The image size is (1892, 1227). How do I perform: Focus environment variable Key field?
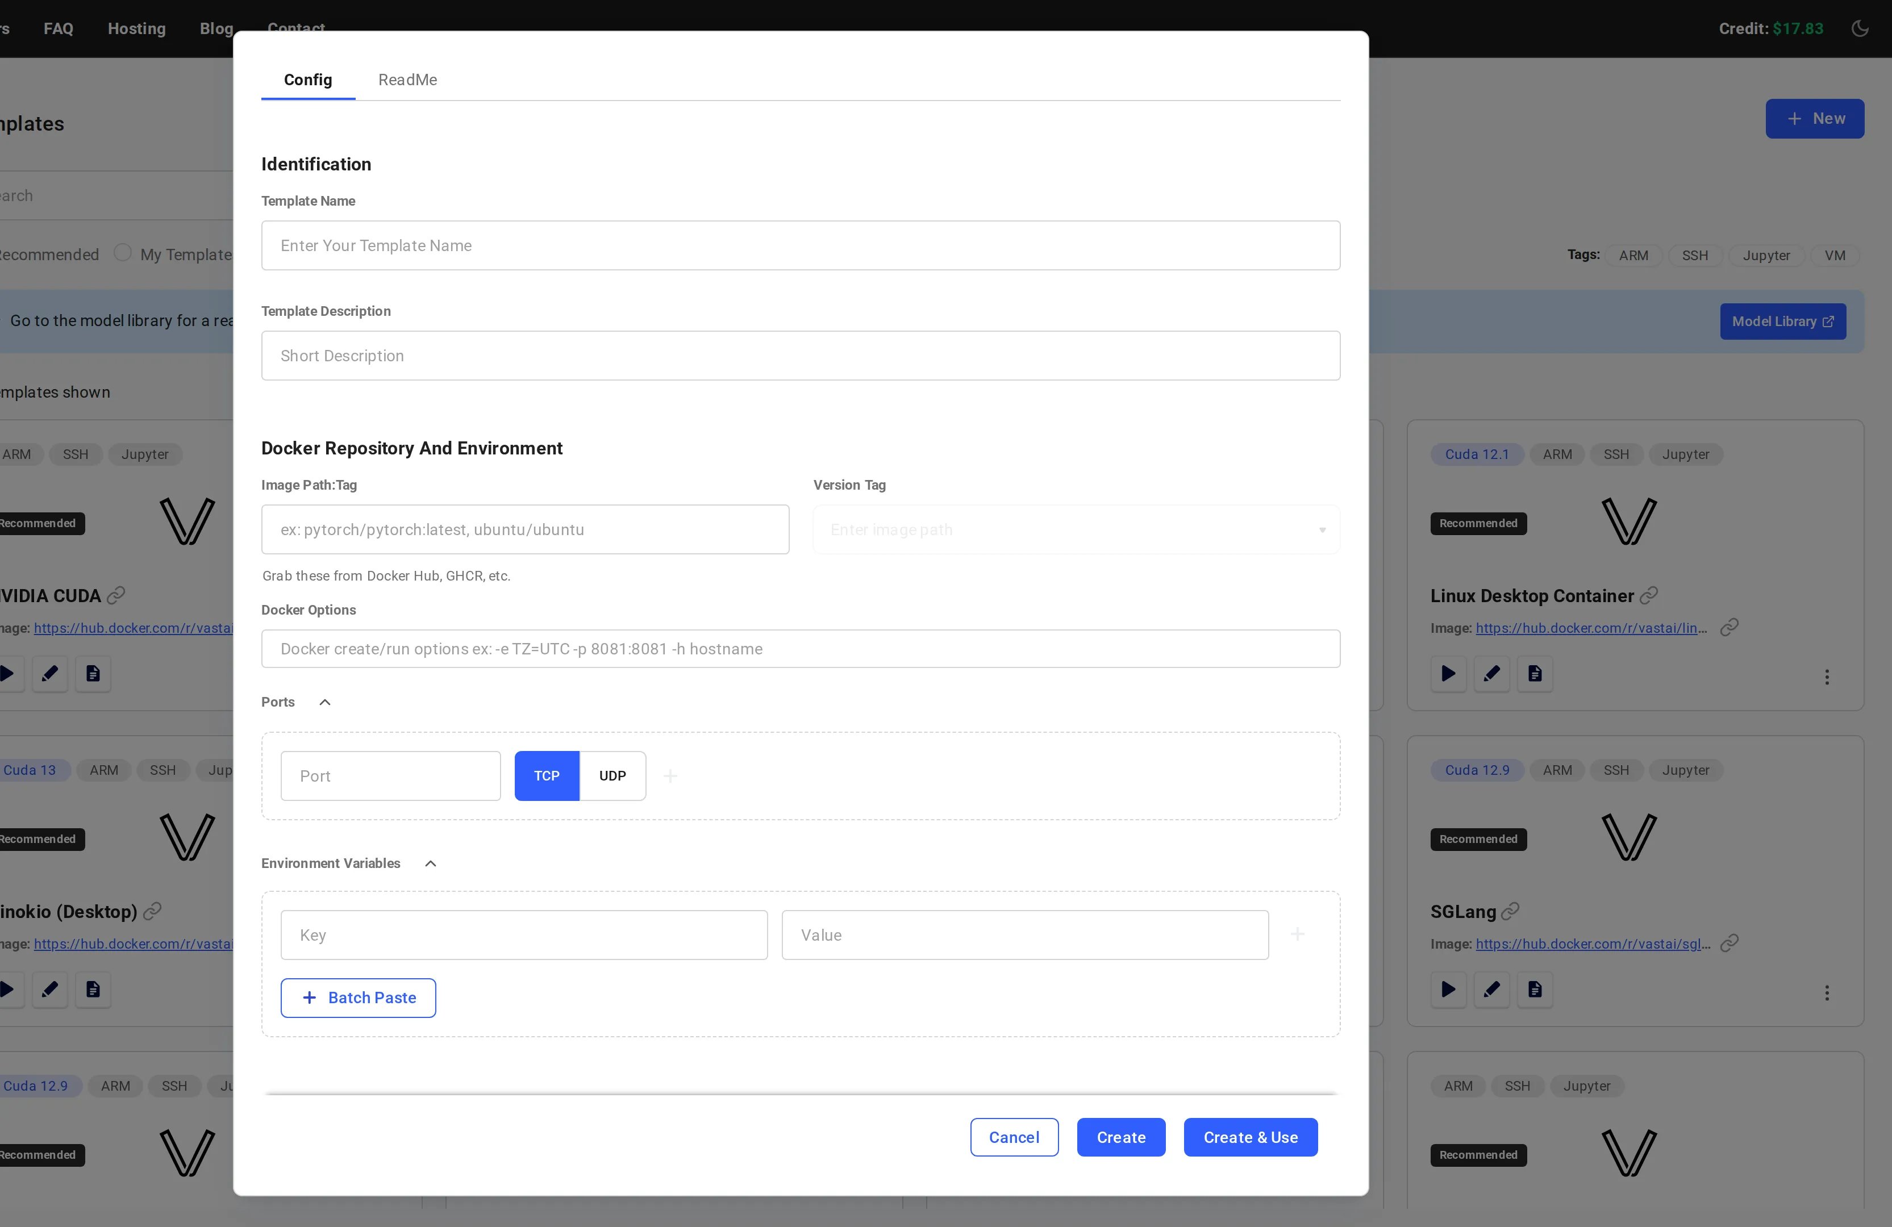(524, 934)
